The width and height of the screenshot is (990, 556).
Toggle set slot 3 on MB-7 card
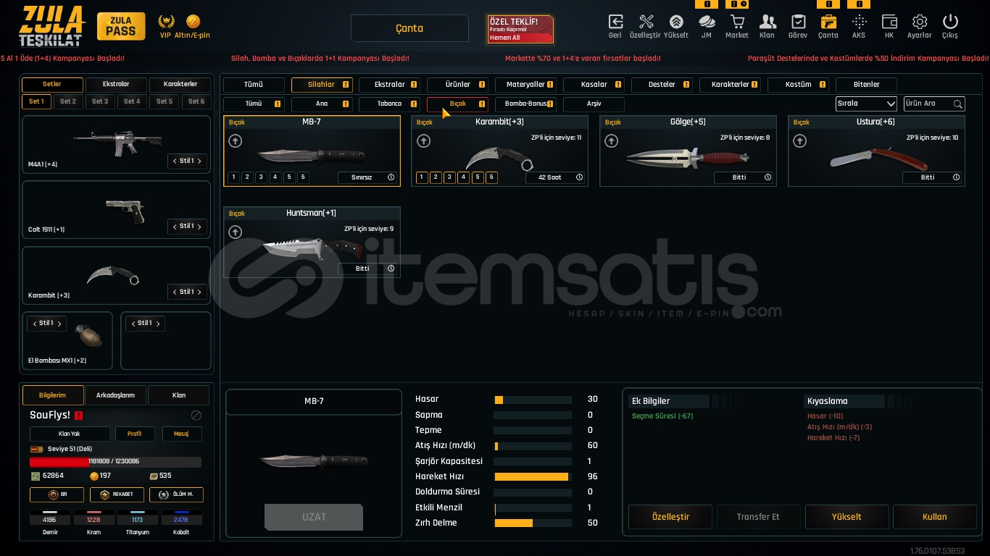(261, 177)
